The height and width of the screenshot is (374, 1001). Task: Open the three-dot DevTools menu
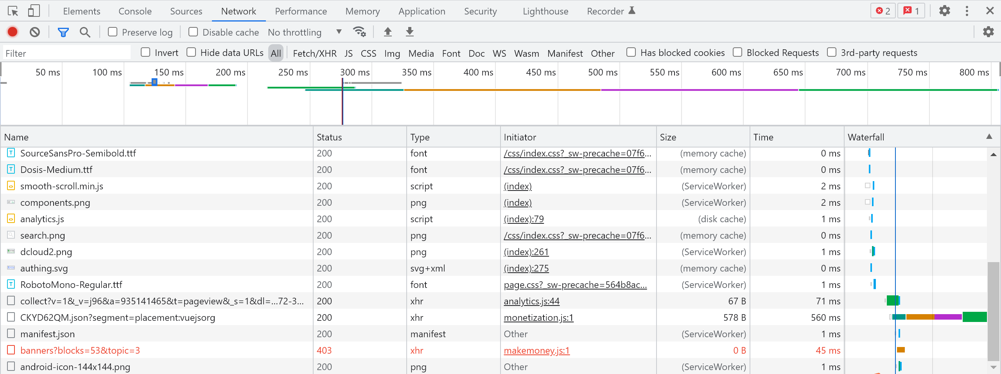coord(967,11)
